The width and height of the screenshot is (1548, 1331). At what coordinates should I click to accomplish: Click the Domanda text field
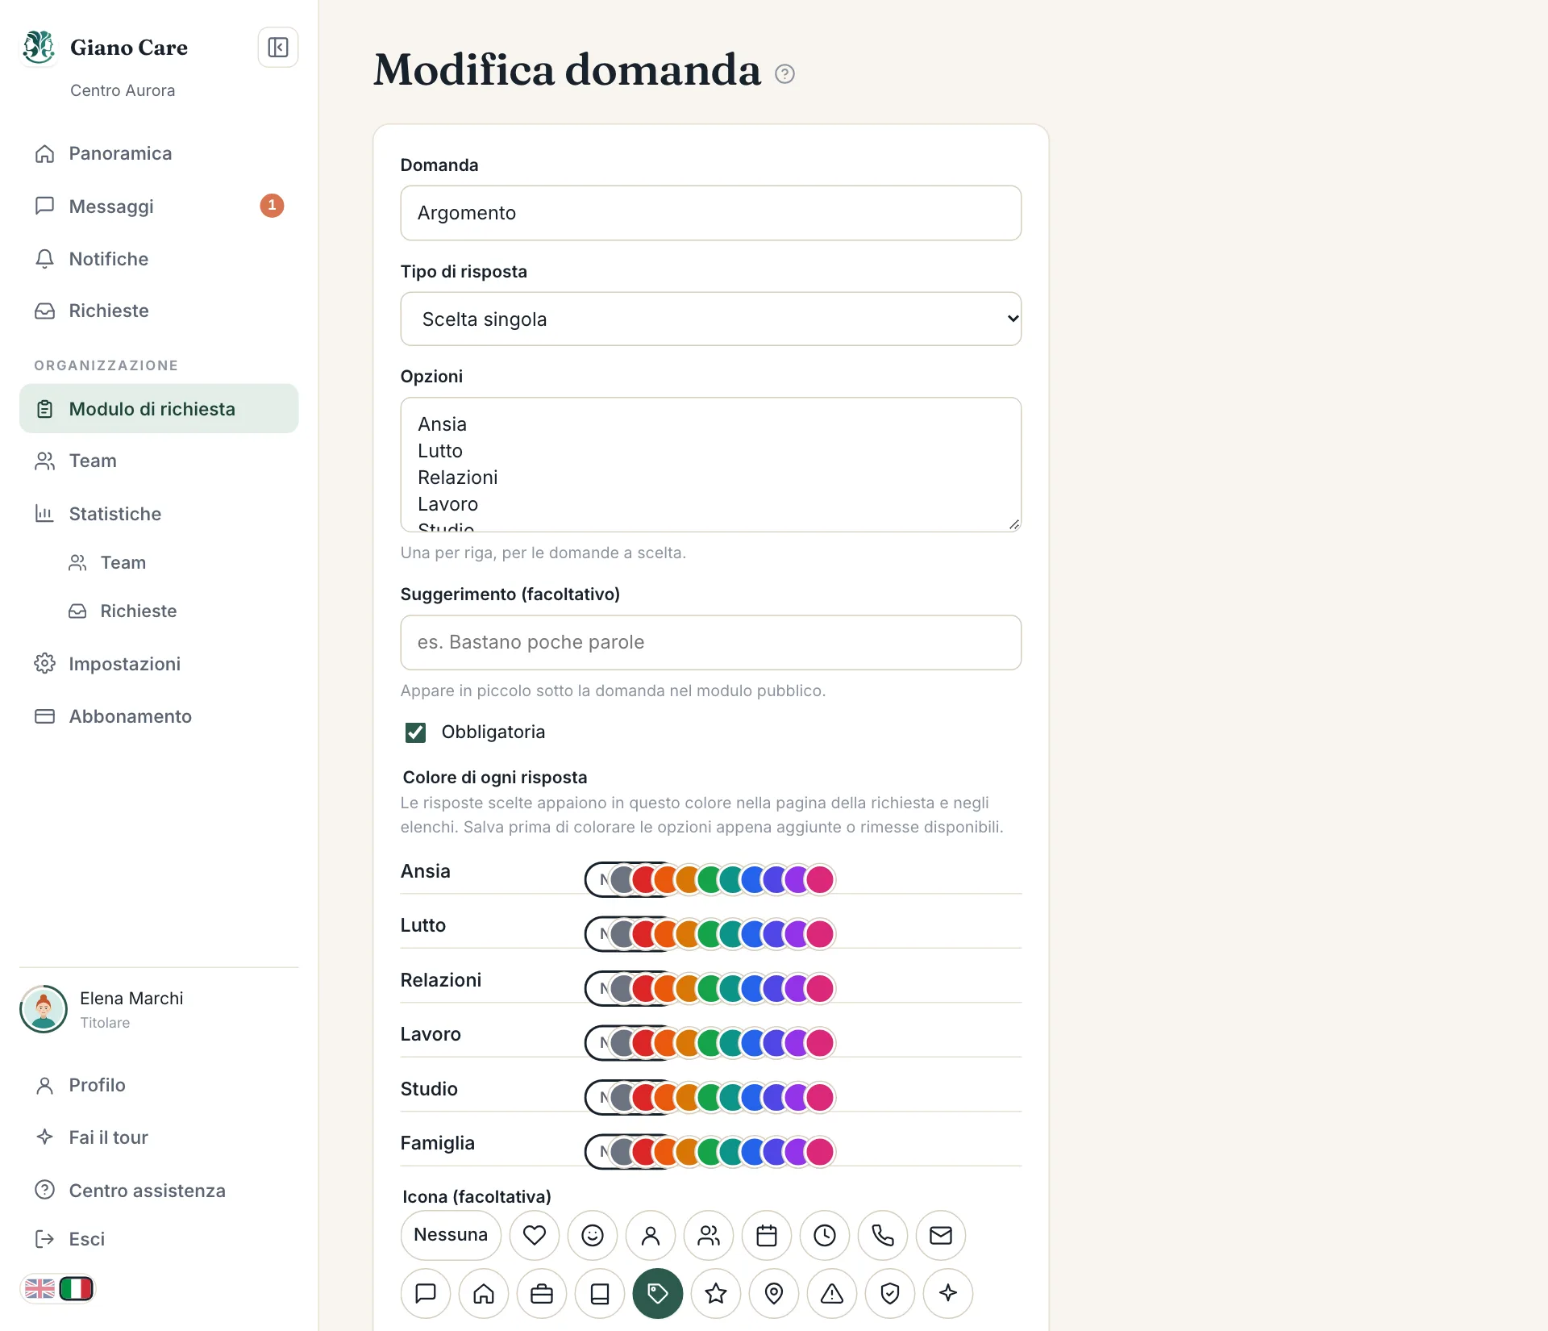[711, 213]
